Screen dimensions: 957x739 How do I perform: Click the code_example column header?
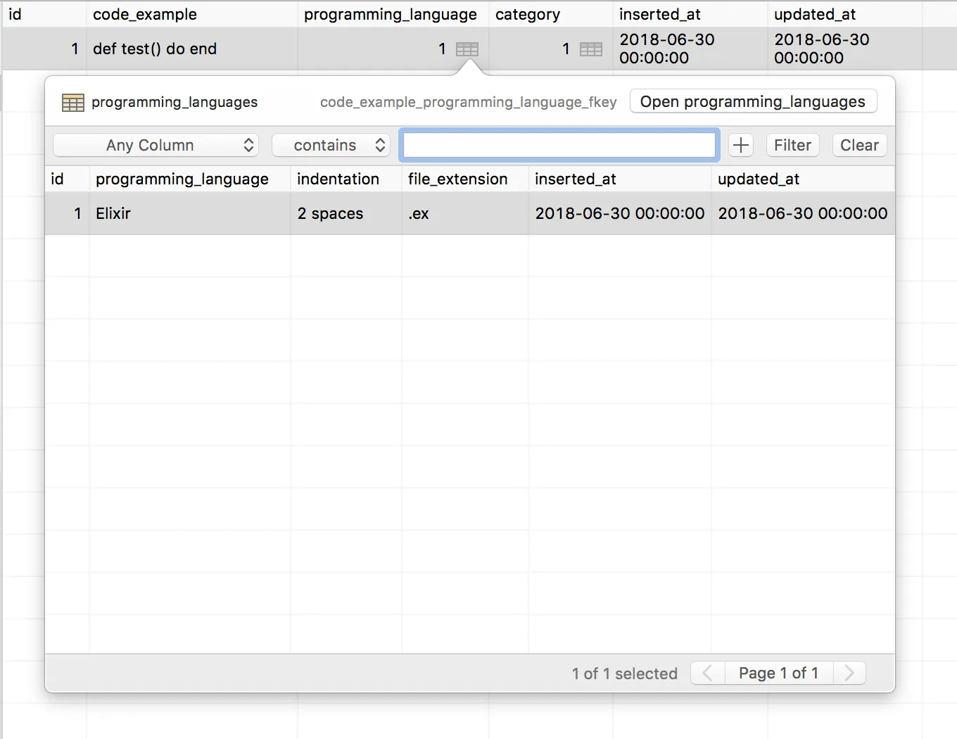point(191,14)
